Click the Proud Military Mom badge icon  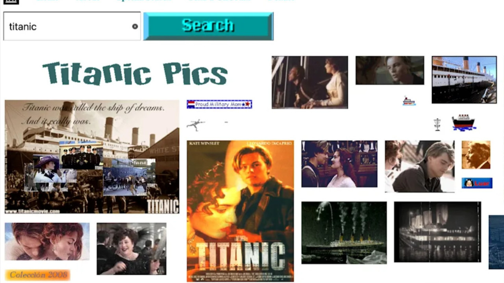click(x=219, y=104)
